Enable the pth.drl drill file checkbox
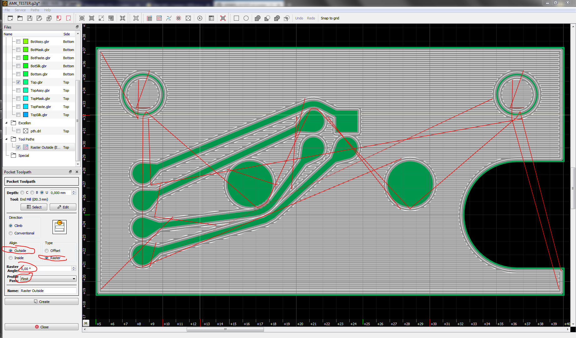The width and height of the screenshot is (576, 338). (x=18, y=131)
